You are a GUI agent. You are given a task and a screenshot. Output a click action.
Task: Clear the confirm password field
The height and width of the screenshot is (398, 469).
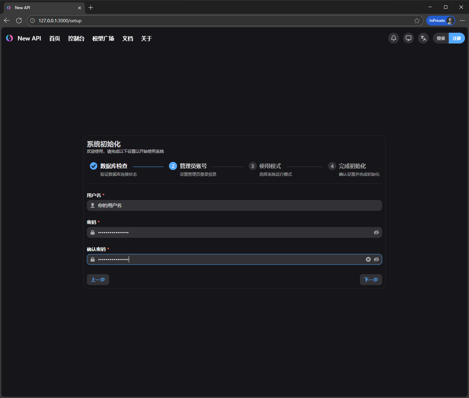point(368,259)
